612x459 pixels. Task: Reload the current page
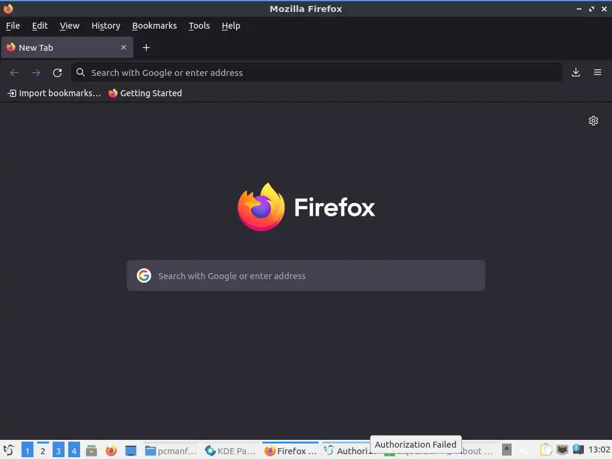point(57,72)
